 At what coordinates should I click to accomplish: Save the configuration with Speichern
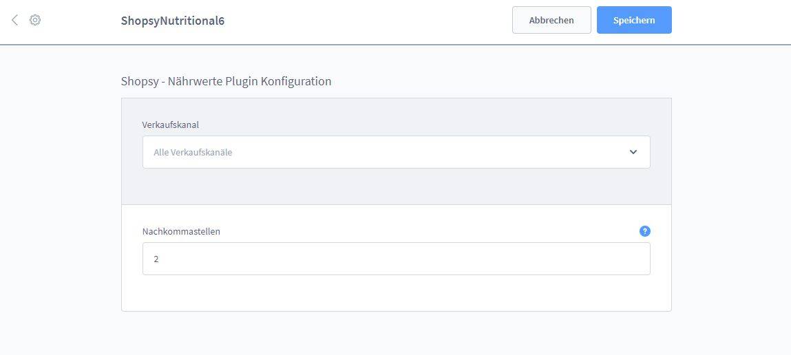click(634, 20)
